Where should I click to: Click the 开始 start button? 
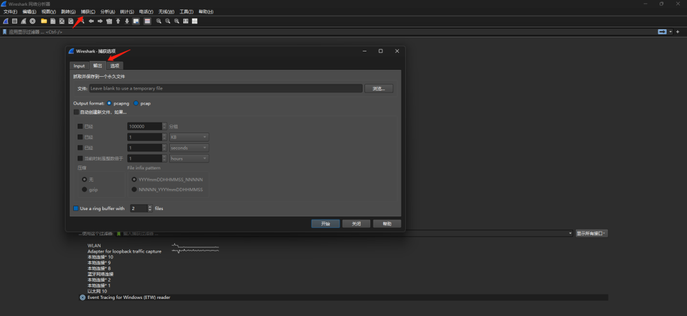(x=326, y=223)
